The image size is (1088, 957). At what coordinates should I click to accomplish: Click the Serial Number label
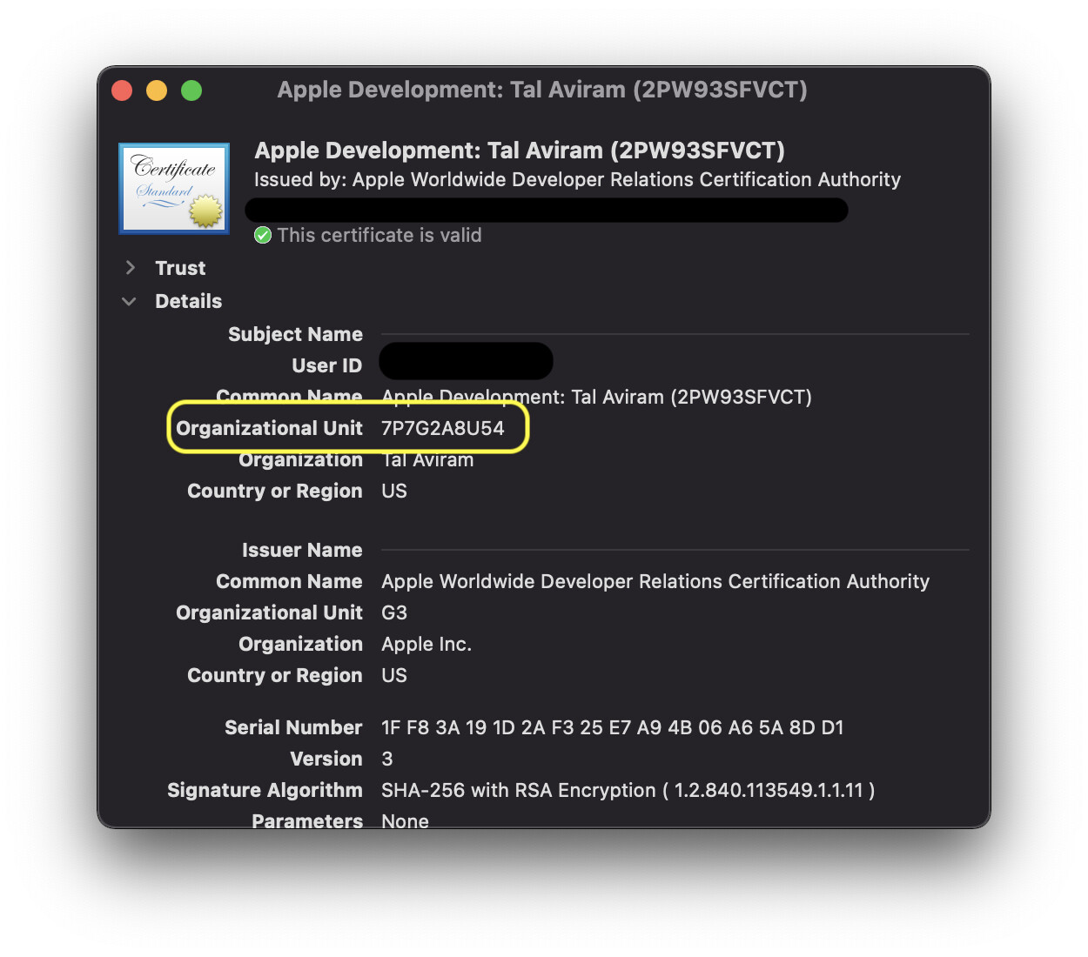(x=293, y=727)
